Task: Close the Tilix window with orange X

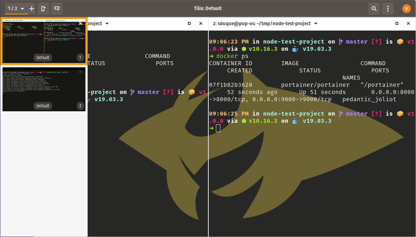Action: [x=407, y=9]
